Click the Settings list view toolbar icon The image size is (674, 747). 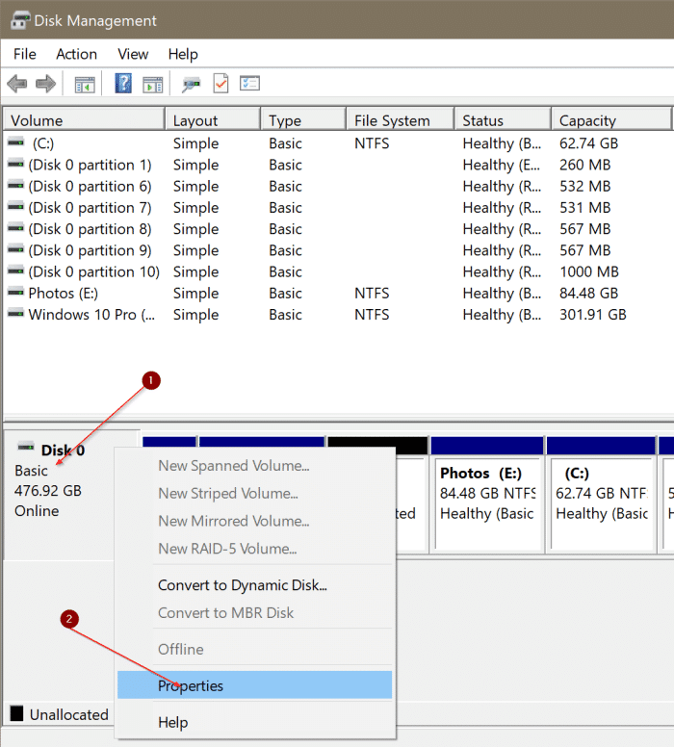pyautogui.click(x=249, y=84)
